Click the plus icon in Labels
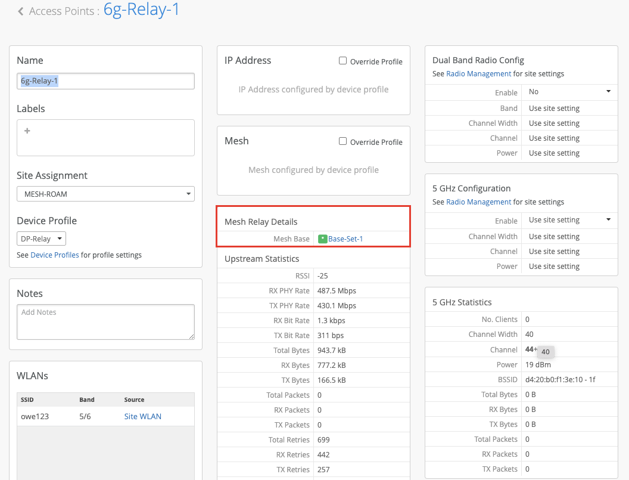Viewport: 629px width, 480px height. [x=27, y=131]
